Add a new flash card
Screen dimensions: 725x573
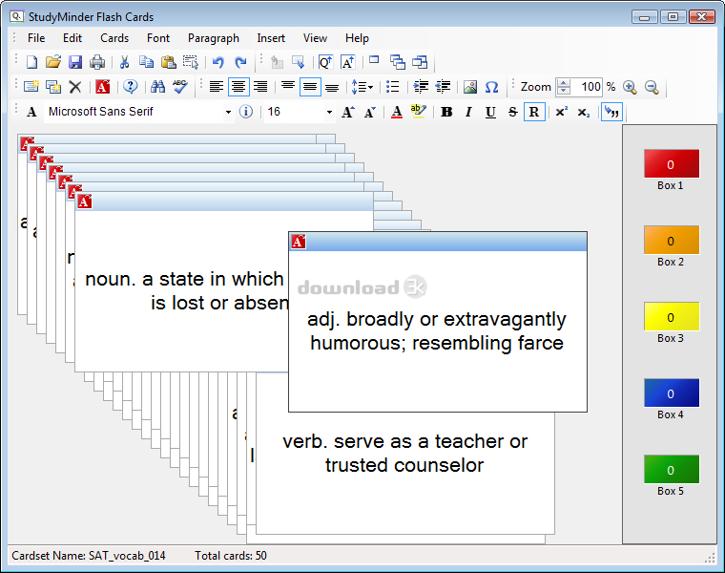click(x=31, y=87)
